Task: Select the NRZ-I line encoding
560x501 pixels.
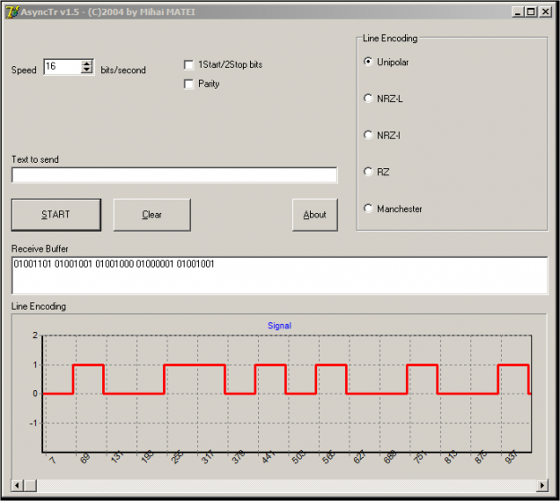Action: click(368, 135)
